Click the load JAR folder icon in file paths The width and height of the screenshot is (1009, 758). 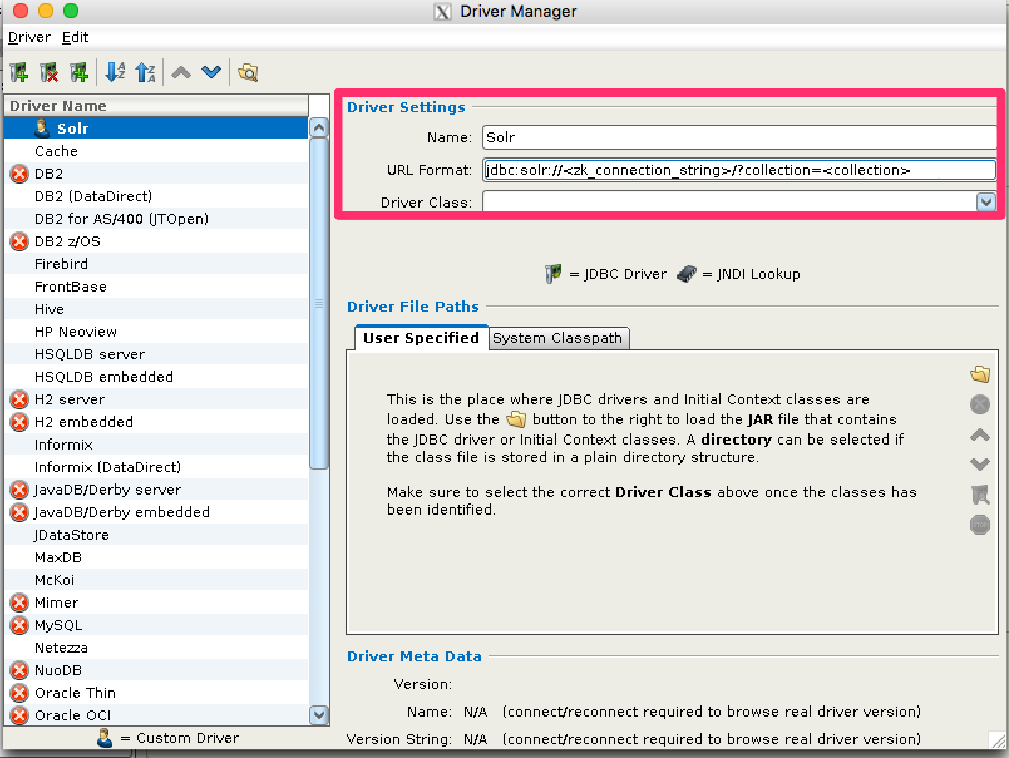click(980, 374)
